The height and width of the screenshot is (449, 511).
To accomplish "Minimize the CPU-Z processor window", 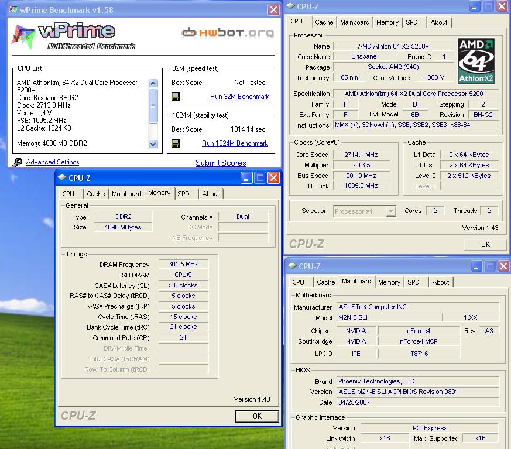I will (x=474, y=6).
